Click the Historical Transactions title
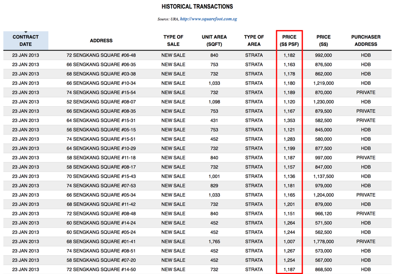395x274 pixels. (197, 7)
